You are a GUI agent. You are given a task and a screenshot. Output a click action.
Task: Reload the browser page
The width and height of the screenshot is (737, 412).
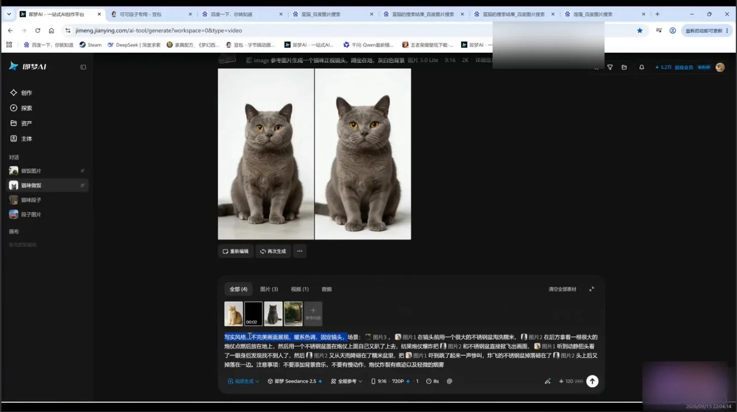point(37,30)
